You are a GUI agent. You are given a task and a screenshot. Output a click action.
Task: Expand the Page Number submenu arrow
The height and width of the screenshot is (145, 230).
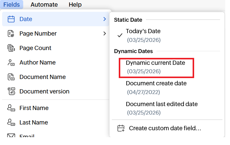pos(105,33)
